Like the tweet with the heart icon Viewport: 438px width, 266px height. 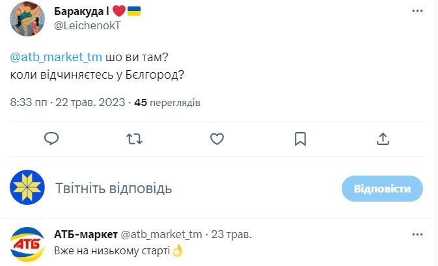[x=218, y=139]
